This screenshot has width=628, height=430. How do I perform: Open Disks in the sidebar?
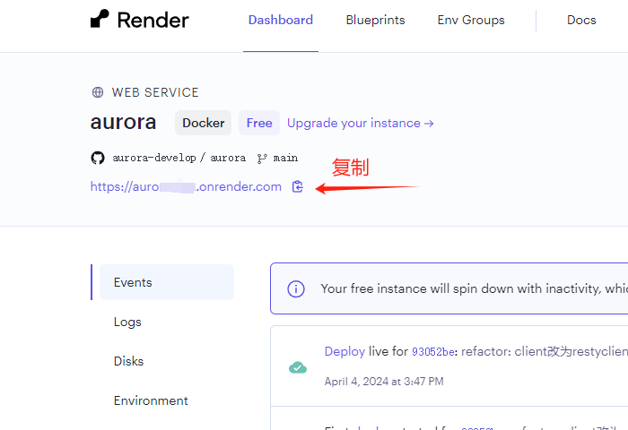[128, 361]
